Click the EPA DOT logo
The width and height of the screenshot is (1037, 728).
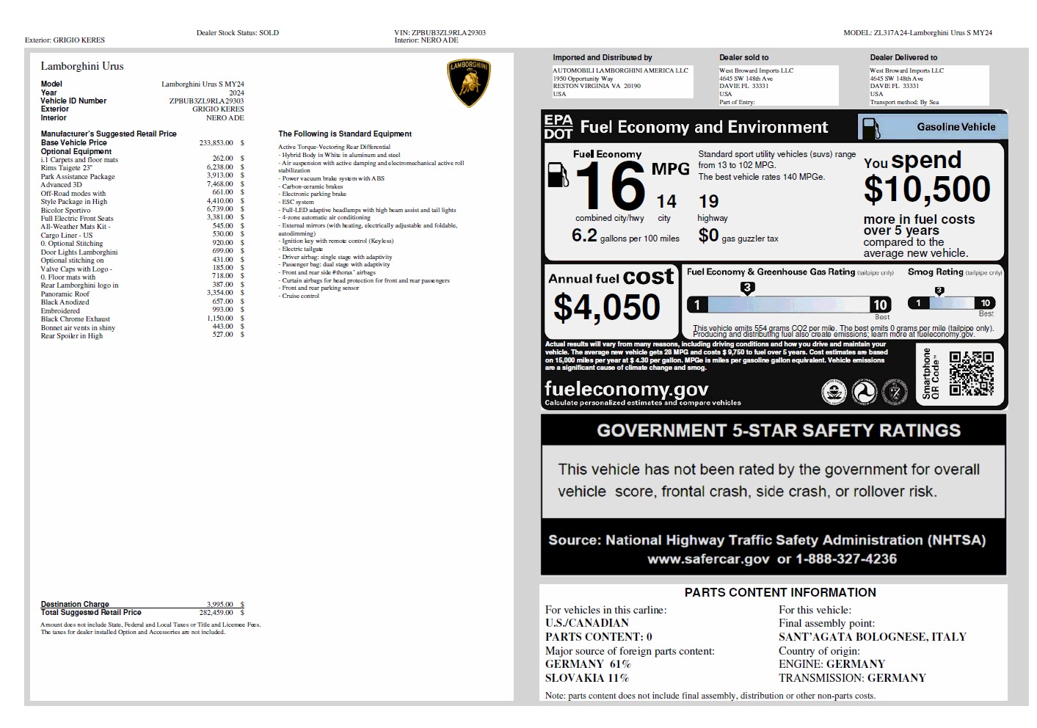[558, 126]
